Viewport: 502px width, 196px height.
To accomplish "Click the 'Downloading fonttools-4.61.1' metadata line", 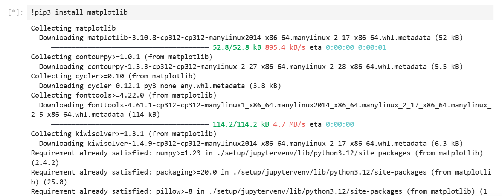I will coord(265,105).
